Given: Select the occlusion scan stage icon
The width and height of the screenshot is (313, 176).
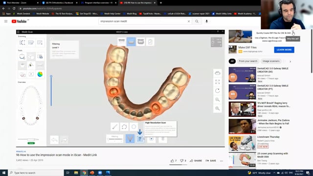Looking at the screenshot, I should pyautogui.click(x=141, y=42).
